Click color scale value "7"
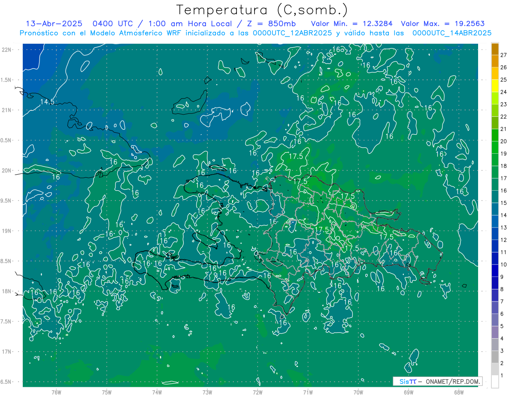This screenshot has height=398, width=515. (502, 301)
